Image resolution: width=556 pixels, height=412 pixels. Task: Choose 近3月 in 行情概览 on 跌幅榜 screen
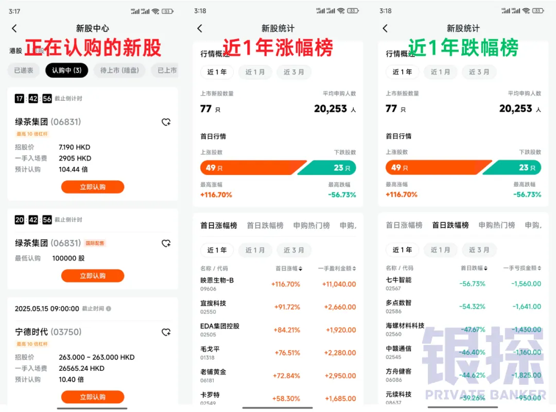click(x=479, y=72)
